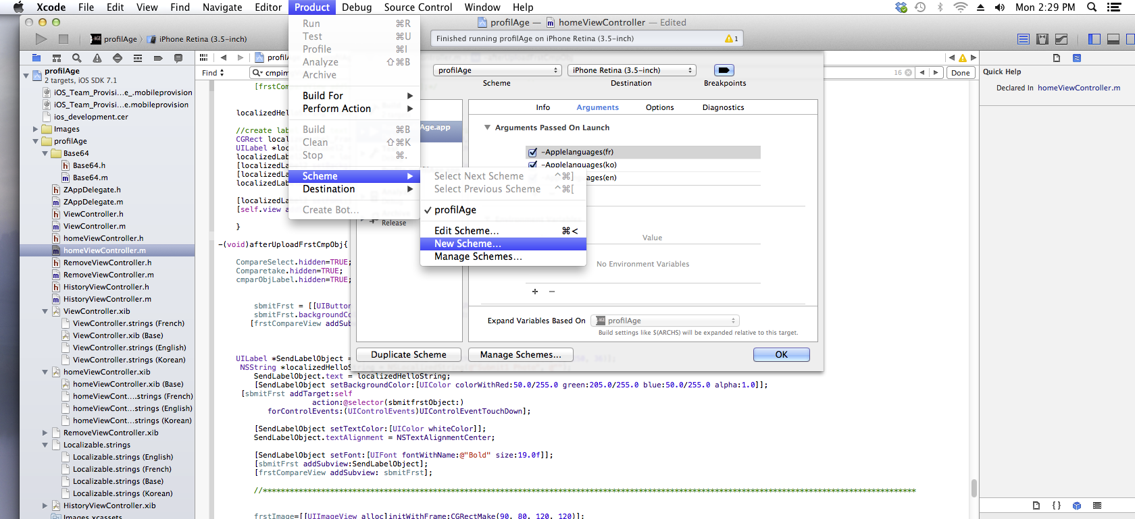Switch to the Diagnostics tab in scheme editor
The image size is (1135, 519).
click(x=724, y=107)
